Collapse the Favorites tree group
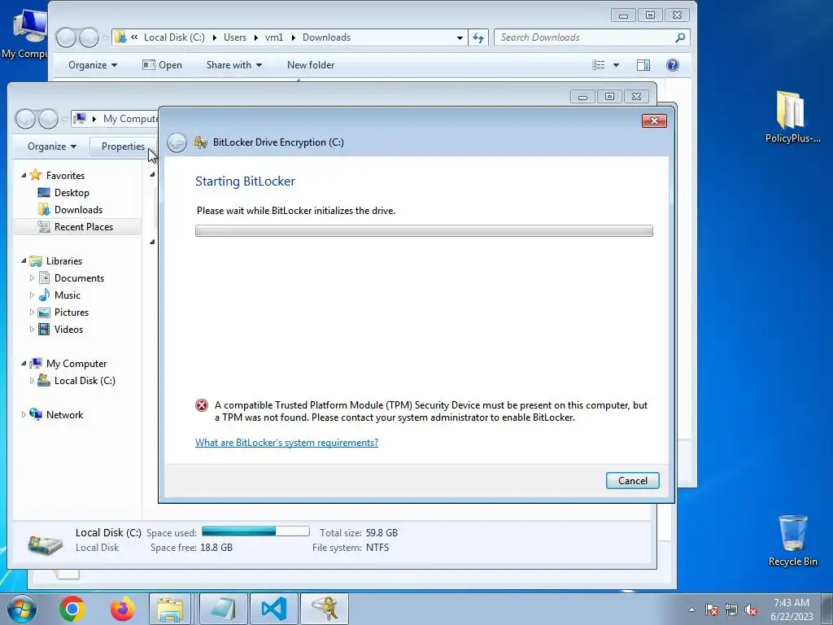833x625 pixels. pos(24,175)
